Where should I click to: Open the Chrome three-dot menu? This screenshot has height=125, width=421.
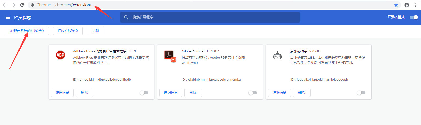[415, 5]
